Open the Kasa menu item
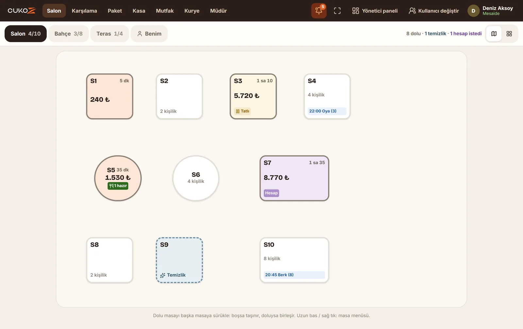The image size is (523, 329). 139,11
